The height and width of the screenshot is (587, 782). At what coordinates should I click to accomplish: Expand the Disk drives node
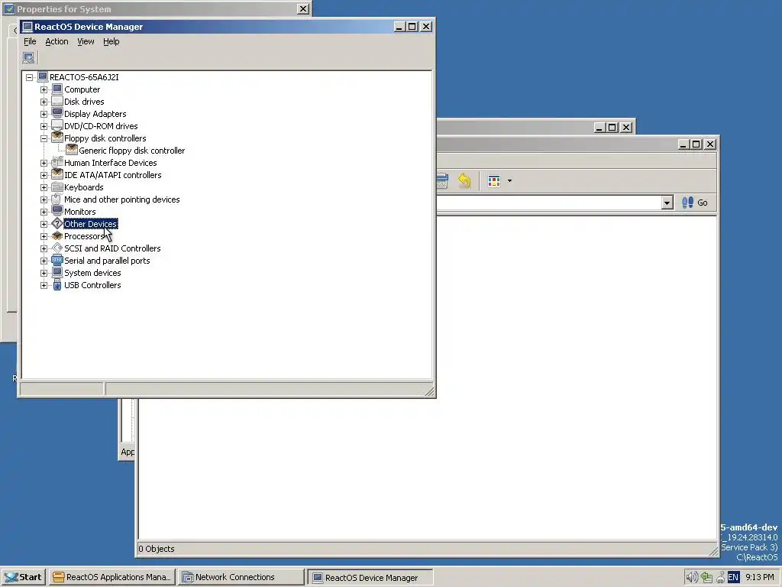click(44, 102)
